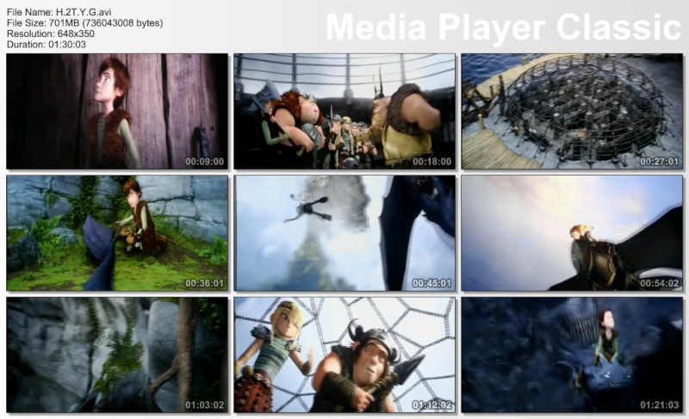
Task: Click the Resolution 648x350 text
Action: pyautogui.click(x=51, y=34)
